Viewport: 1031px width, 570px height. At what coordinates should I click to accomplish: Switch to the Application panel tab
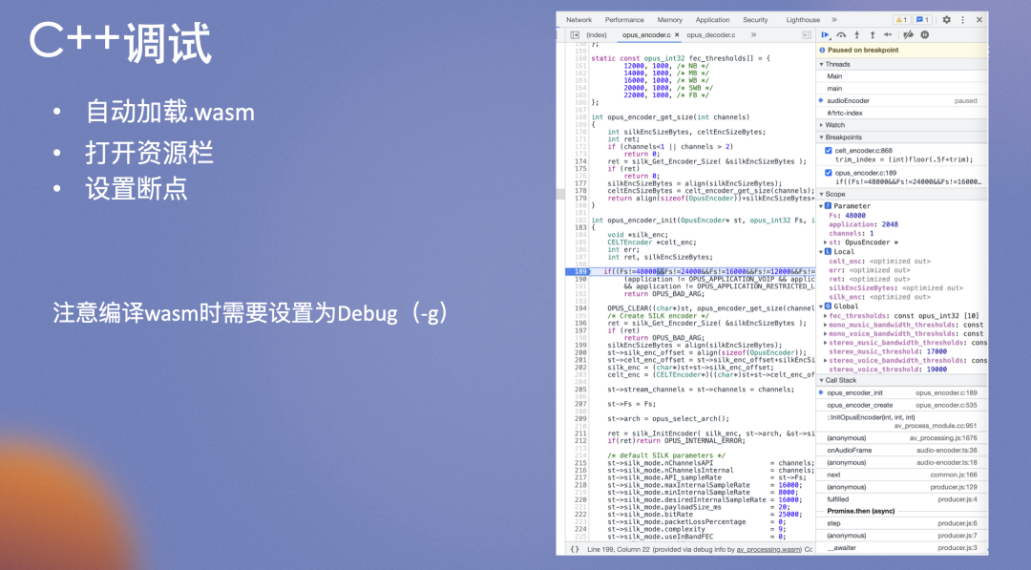712,20
